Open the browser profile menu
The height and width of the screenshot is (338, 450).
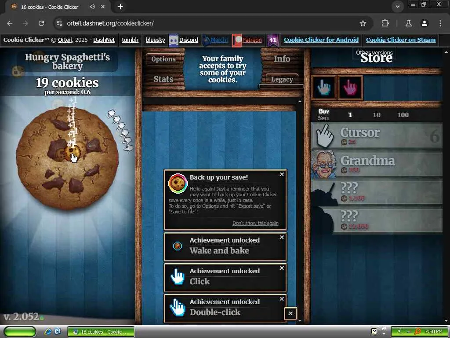click(x=425, y=23)
